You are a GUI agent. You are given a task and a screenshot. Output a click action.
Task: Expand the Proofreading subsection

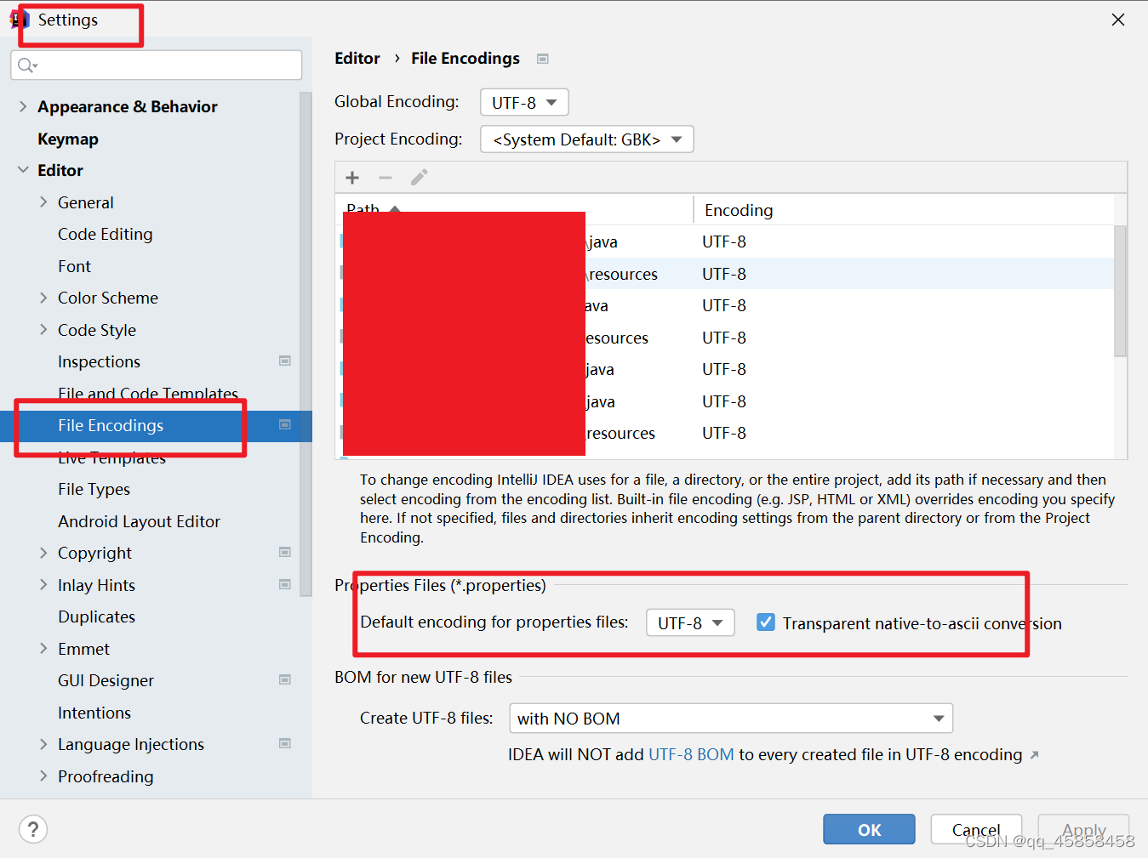pyautogui.click(x=43, y=776)
